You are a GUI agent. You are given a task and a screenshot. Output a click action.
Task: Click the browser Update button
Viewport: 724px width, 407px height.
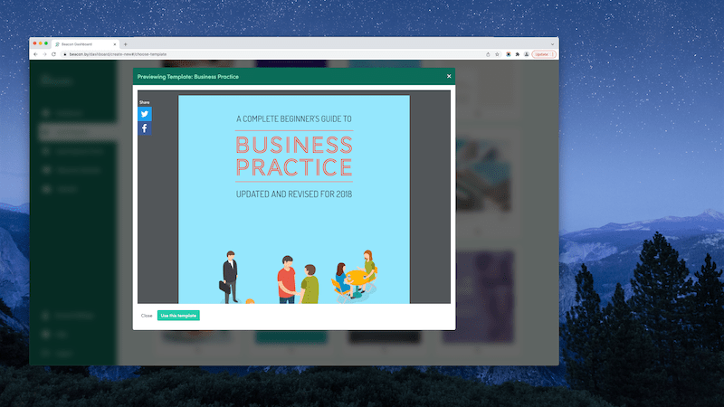pos(540,54)
